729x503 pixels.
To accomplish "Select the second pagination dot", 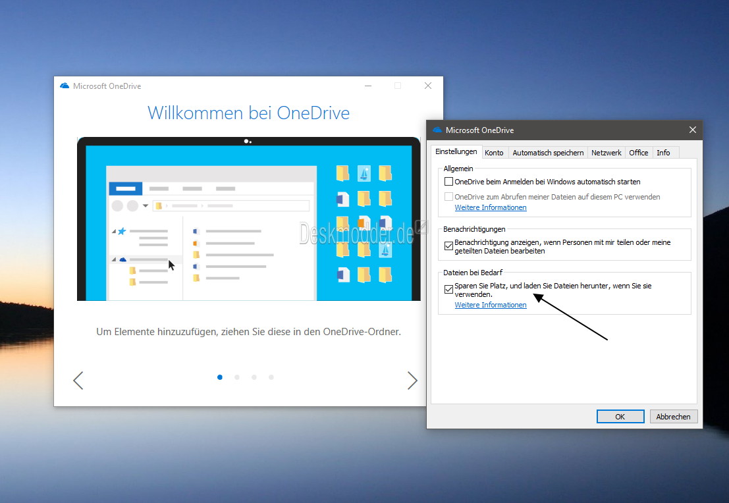I will 237,377.
